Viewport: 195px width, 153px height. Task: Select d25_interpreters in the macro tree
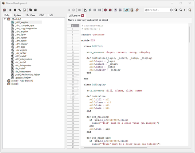[x=24, y=59]
